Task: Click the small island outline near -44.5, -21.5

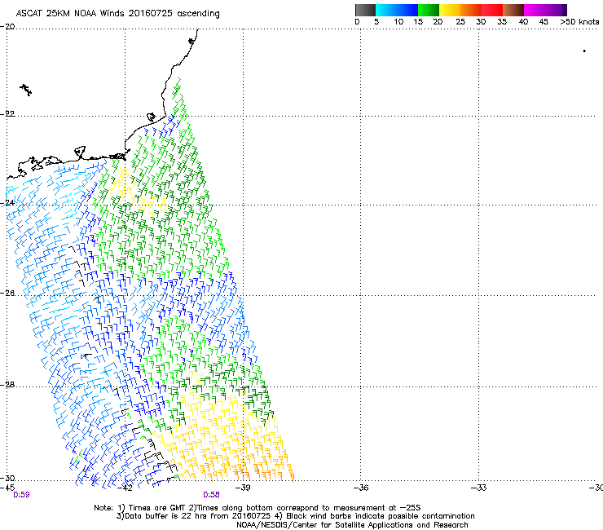Action: point(26,90)
